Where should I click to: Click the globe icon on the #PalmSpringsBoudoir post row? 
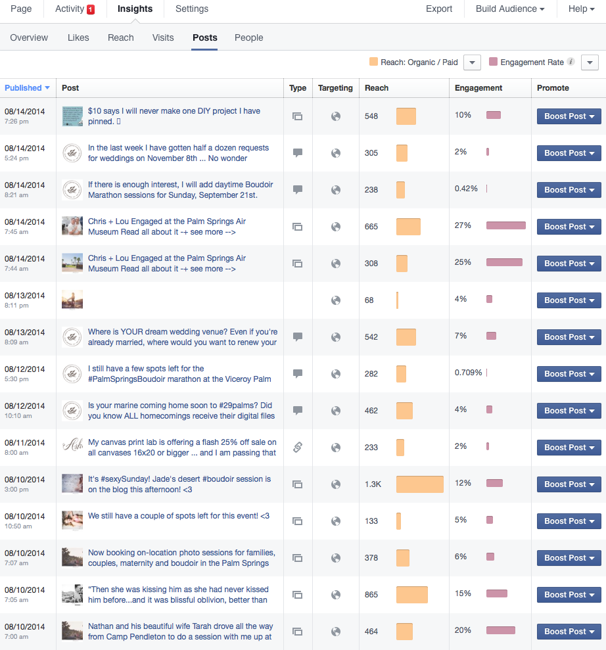tap(335, 373)
